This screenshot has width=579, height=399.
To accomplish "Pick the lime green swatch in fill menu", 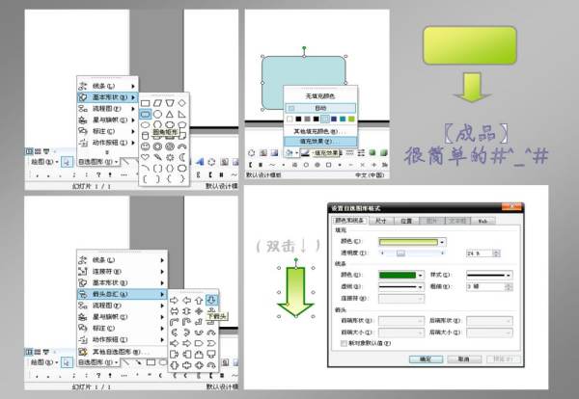I will coord(351,119).
